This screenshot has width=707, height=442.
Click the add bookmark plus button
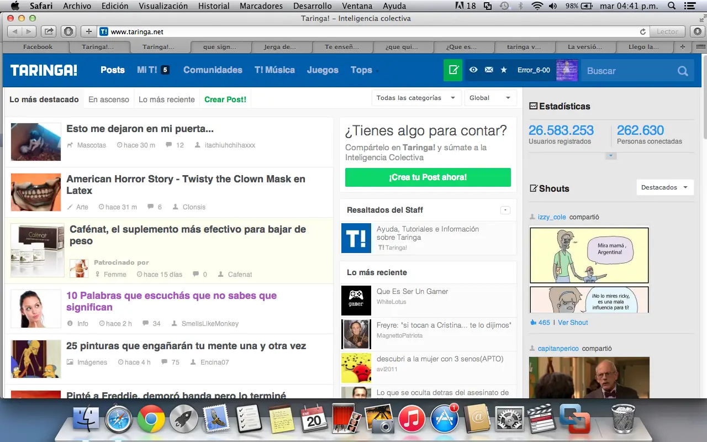click(x=88, y=31)
